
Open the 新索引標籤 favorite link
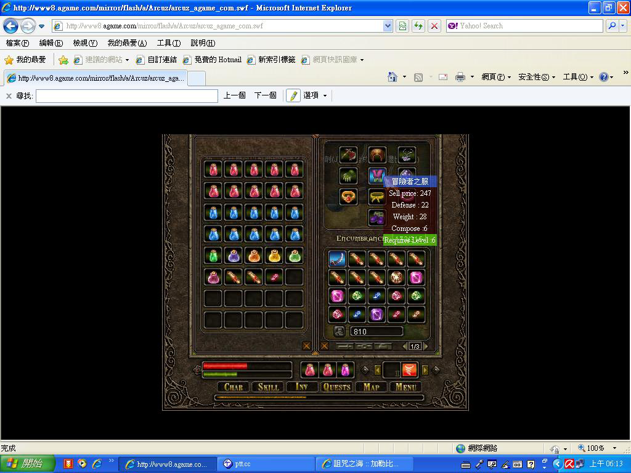click(x=271, y=60)
